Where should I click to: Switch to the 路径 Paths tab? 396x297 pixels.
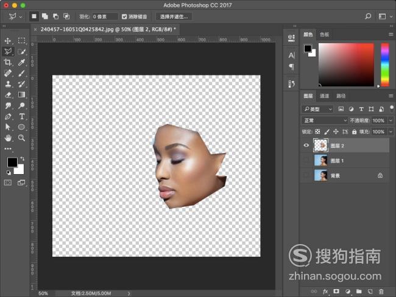(x=341, y=96)
